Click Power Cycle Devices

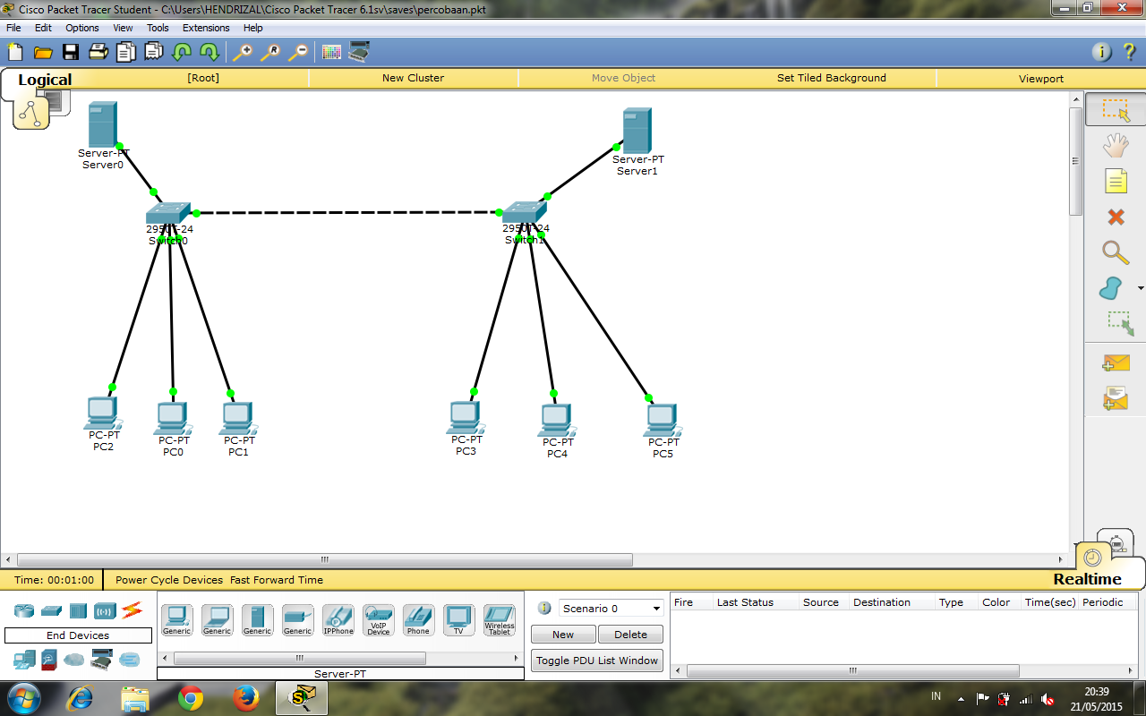tap(169, 580)
